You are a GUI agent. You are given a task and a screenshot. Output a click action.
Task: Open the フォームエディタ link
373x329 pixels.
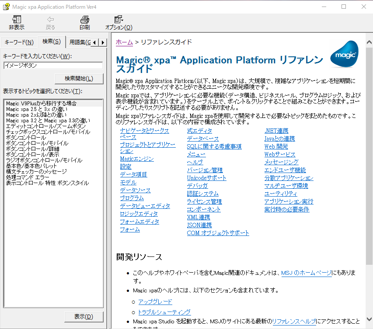click(139, 222)
